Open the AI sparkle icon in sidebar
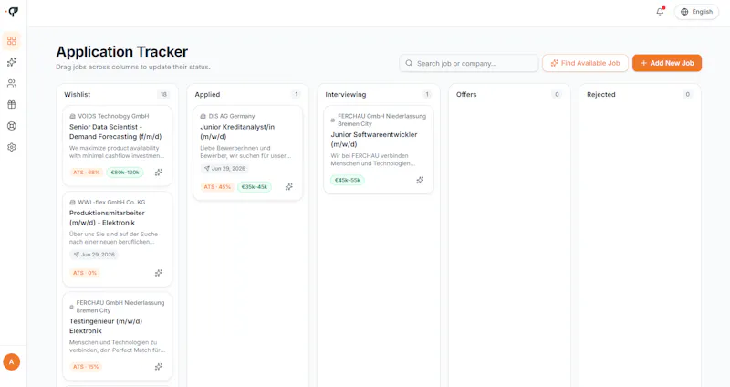The image size is (730, 387). tap(12, 62)
